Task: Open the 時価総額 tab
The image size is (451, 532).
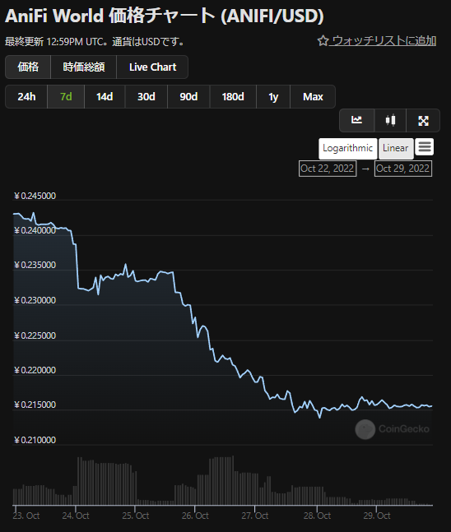Action: 84,67
